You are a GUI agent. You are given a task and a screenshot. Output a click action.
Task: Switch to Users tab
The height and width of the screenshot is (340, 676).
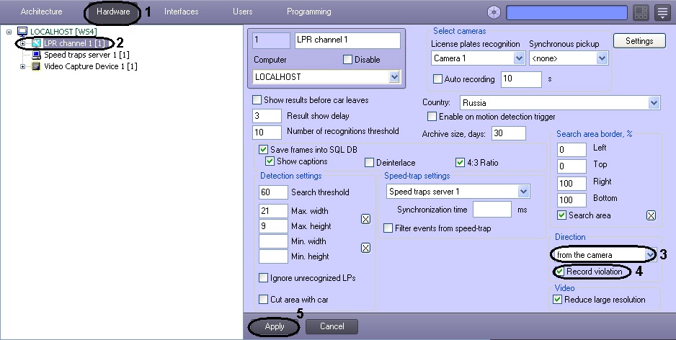click(x=243, y=12)
